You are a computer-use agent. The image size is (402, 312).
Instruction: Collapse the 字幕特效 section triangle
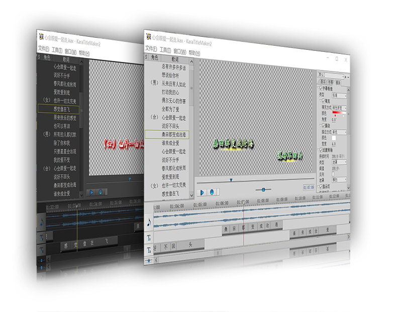coord(319,89)
